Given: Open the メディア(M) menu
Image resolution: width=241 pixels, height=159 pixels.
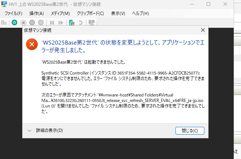Looking at the screenshot, I should click(x=60, y=13).
